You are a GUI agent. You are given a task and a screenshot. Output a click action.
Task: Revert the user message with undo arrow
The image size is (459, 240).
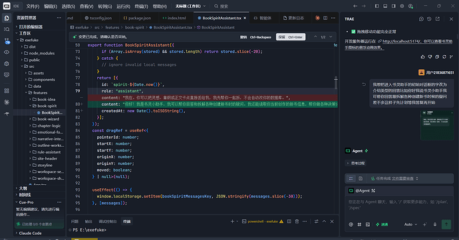click(364, 84)
